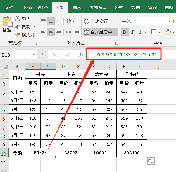This screenshot has height=172, width=176.
Task: Open the text orientation dropdown arrow
Action: coord(74,21)
